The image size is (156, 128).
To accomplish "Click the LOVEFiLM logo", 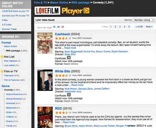I will tap(47, 11).
